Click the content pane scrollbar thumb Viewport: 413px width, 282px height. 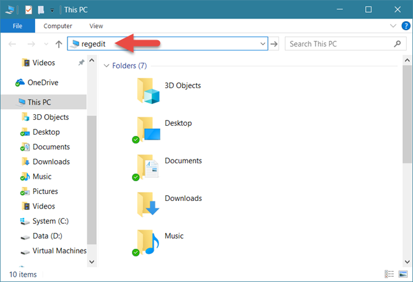(407, 114)
